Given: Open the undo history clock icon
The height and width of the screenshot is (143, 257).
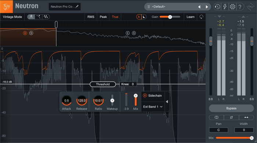Looking at the screenshot, I should [217, 7].
